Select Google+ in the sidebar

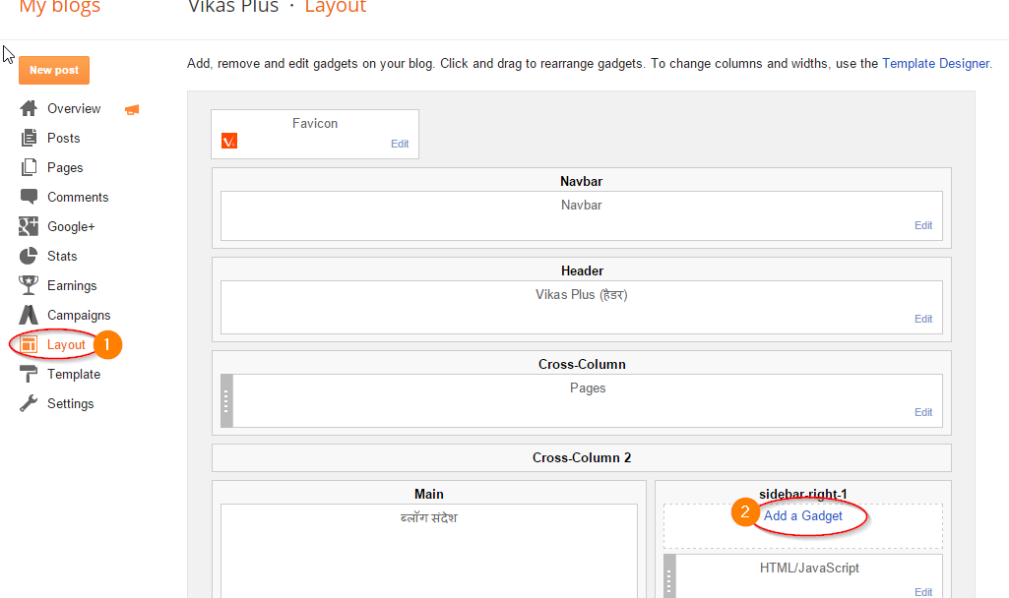tap(71, 227)
